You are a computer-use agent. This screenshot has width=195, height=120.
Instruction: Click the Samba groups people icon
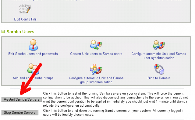[33, 69]
